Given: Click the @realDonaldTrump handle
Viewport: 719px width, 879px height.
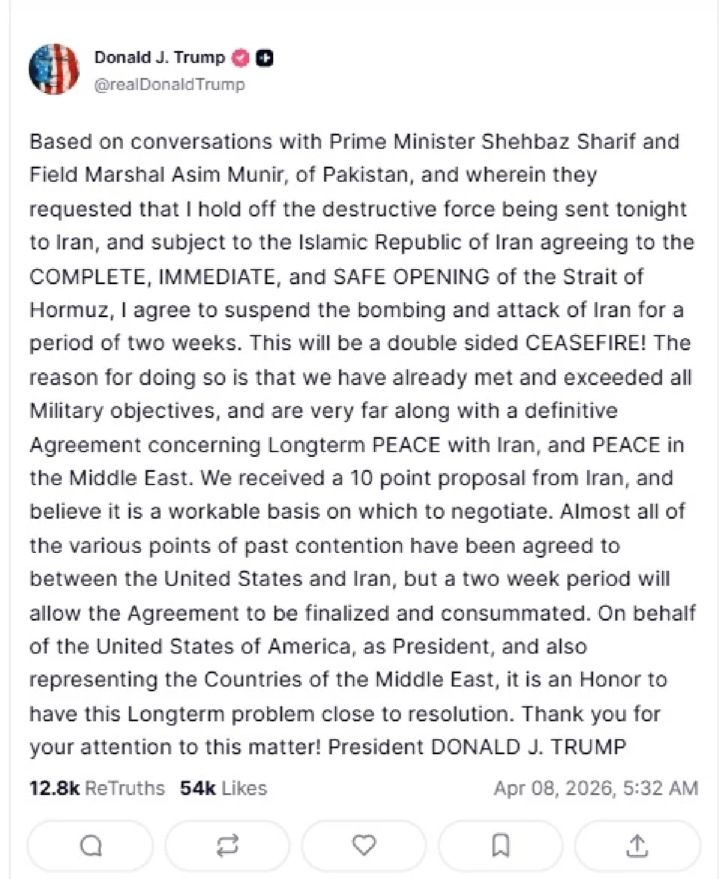Looking at the screenshot, I should 170,85.
